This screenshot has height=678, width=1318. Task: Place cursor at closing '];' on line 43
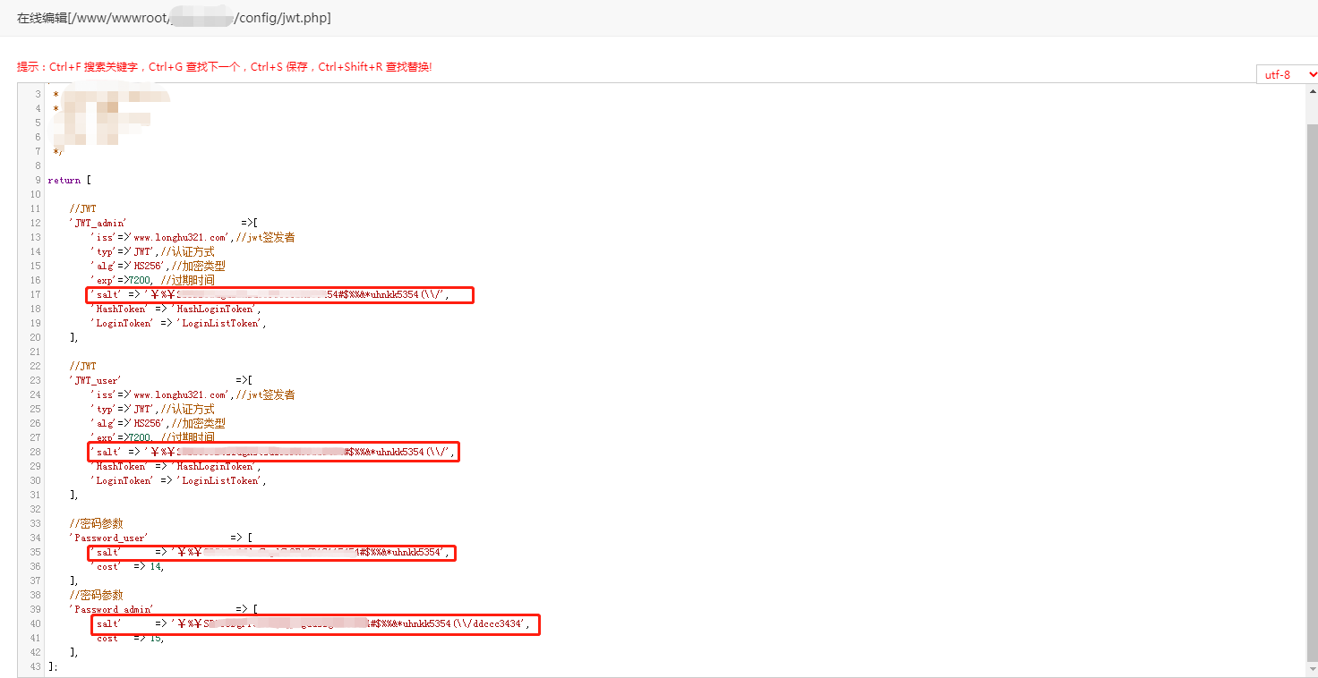pos(54,666)
